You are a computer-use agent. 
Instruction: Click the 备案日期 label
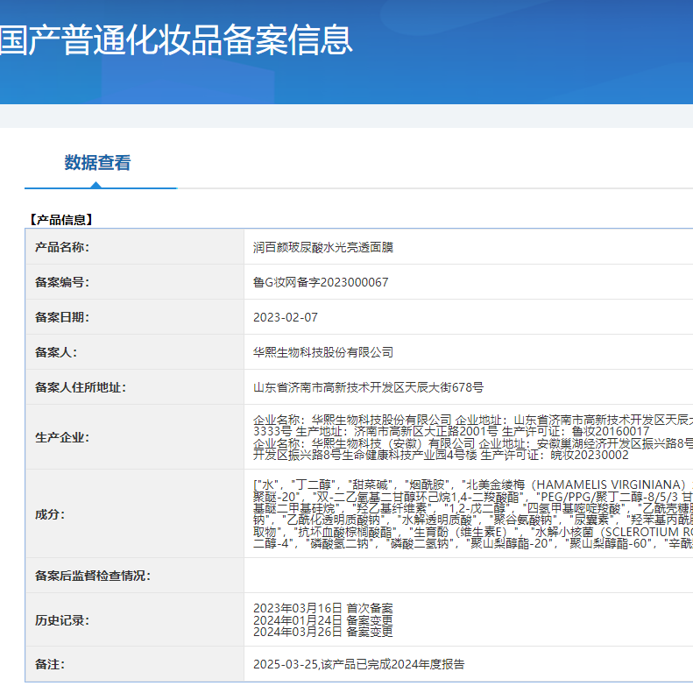(x=62, y=317)
